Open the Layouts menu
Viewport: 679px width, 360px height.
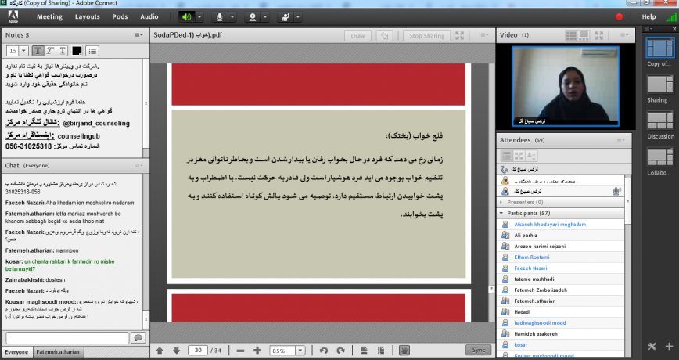87,16
